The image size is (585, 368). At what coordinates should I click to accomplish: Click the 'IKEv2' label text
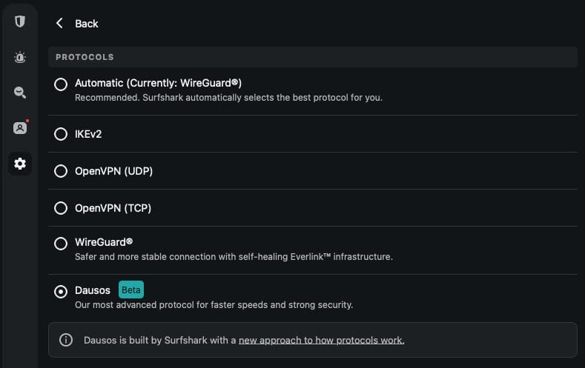click(x=88, y=134)
